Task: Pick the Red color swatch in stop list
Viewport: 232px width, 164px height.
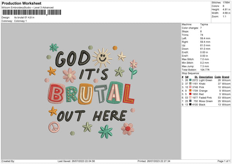Action: pos(191,93)
